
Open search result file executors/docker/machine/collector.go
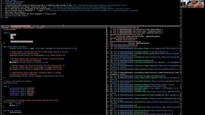(124, 28)
